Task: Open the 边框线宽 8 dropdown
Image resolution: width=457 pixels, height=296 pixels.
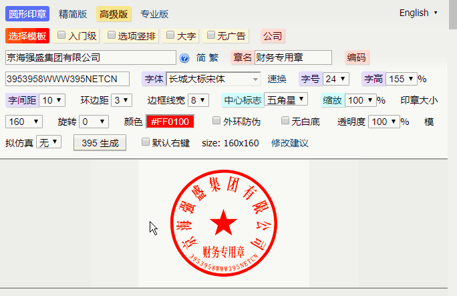Action: click(x=198, y=100)
